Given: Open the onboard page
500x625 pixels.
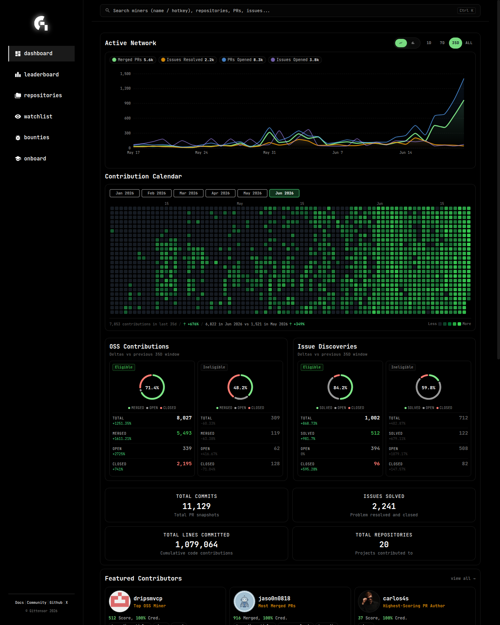Looking at the screenshot, I should (42, 159).
